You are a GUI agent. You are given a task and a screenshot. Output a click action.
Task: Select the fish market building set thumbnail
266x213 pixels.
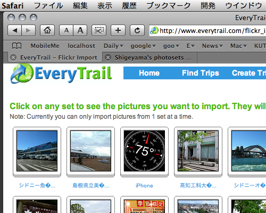click(x=37, y=151)
